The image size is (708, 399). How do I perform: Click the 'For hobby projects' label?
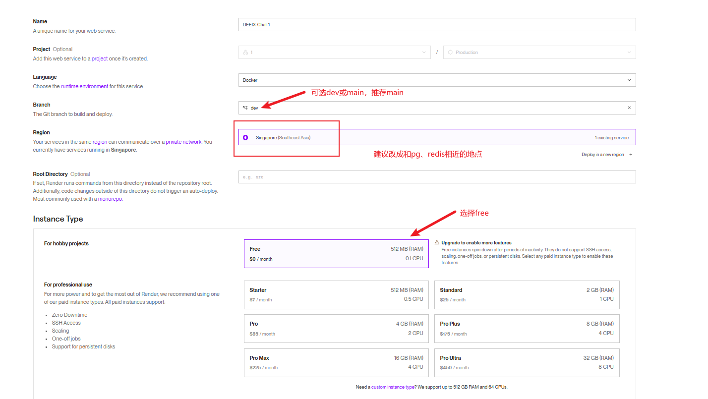(x=66, y=243)
